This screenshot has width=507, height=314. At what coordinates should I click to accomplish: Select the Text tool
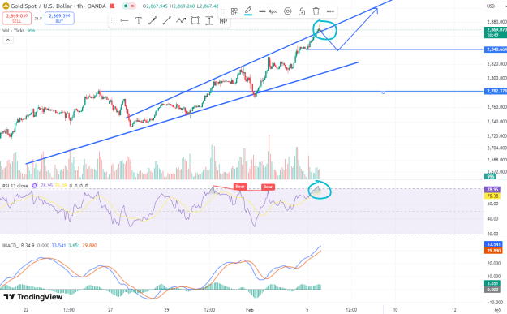point(139,21)
